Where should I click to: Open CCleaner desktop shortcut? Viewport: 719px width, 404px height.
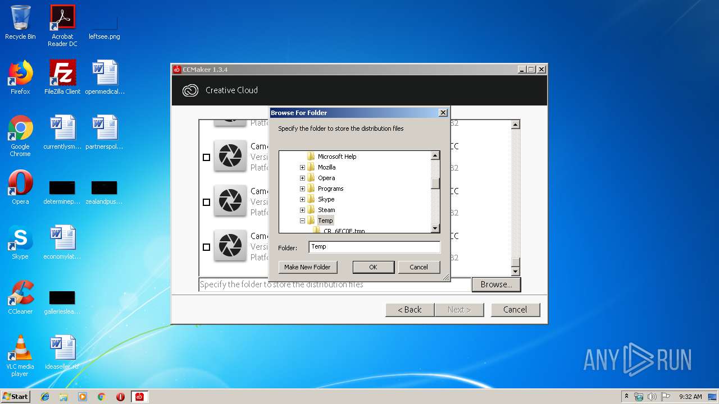pyautogui.click(x=20, y=297)
